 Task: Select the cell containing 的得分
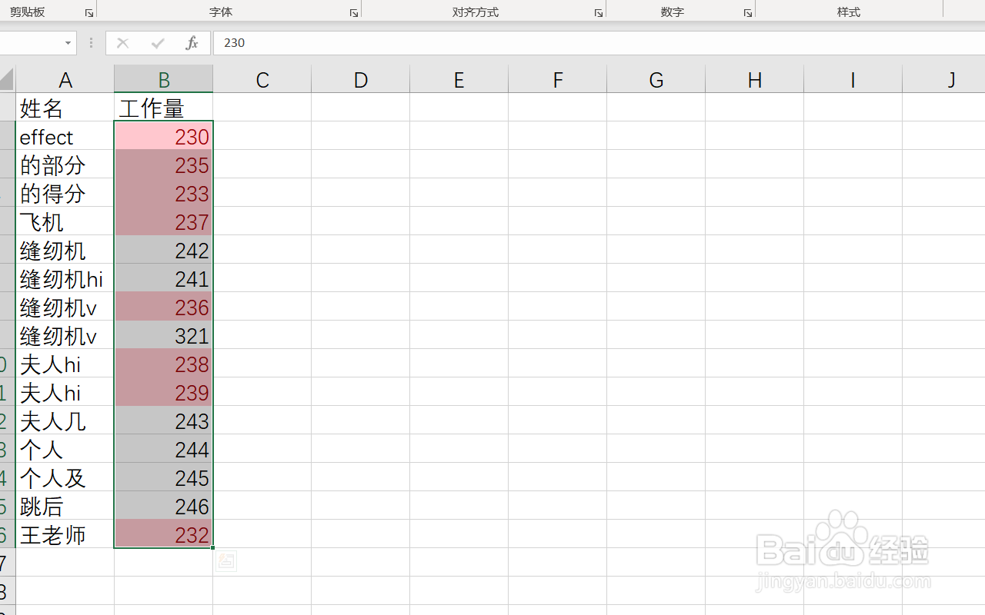click(x=65, y=193)
